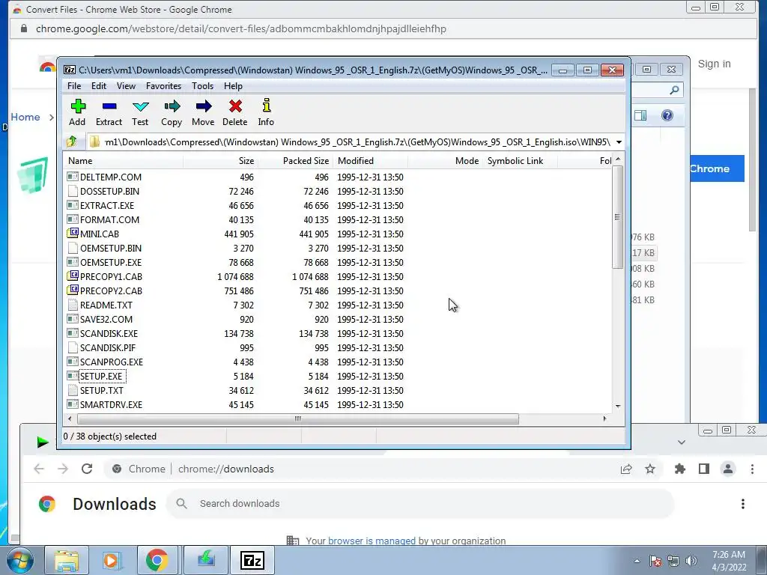The image size is (767, 575).
Task: Select the SCANDISK.EXE file
Action: point(109,333)
